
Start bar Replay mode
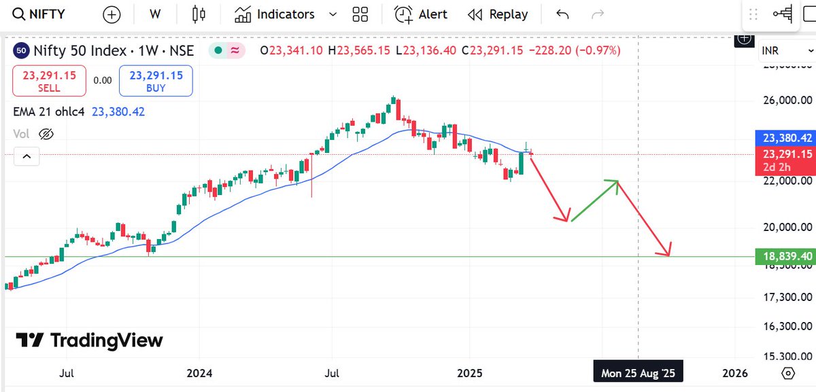click(498, 14)
